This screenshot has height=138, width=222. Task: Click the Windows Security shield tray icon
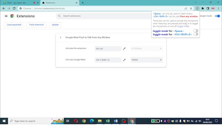point(184,121)
